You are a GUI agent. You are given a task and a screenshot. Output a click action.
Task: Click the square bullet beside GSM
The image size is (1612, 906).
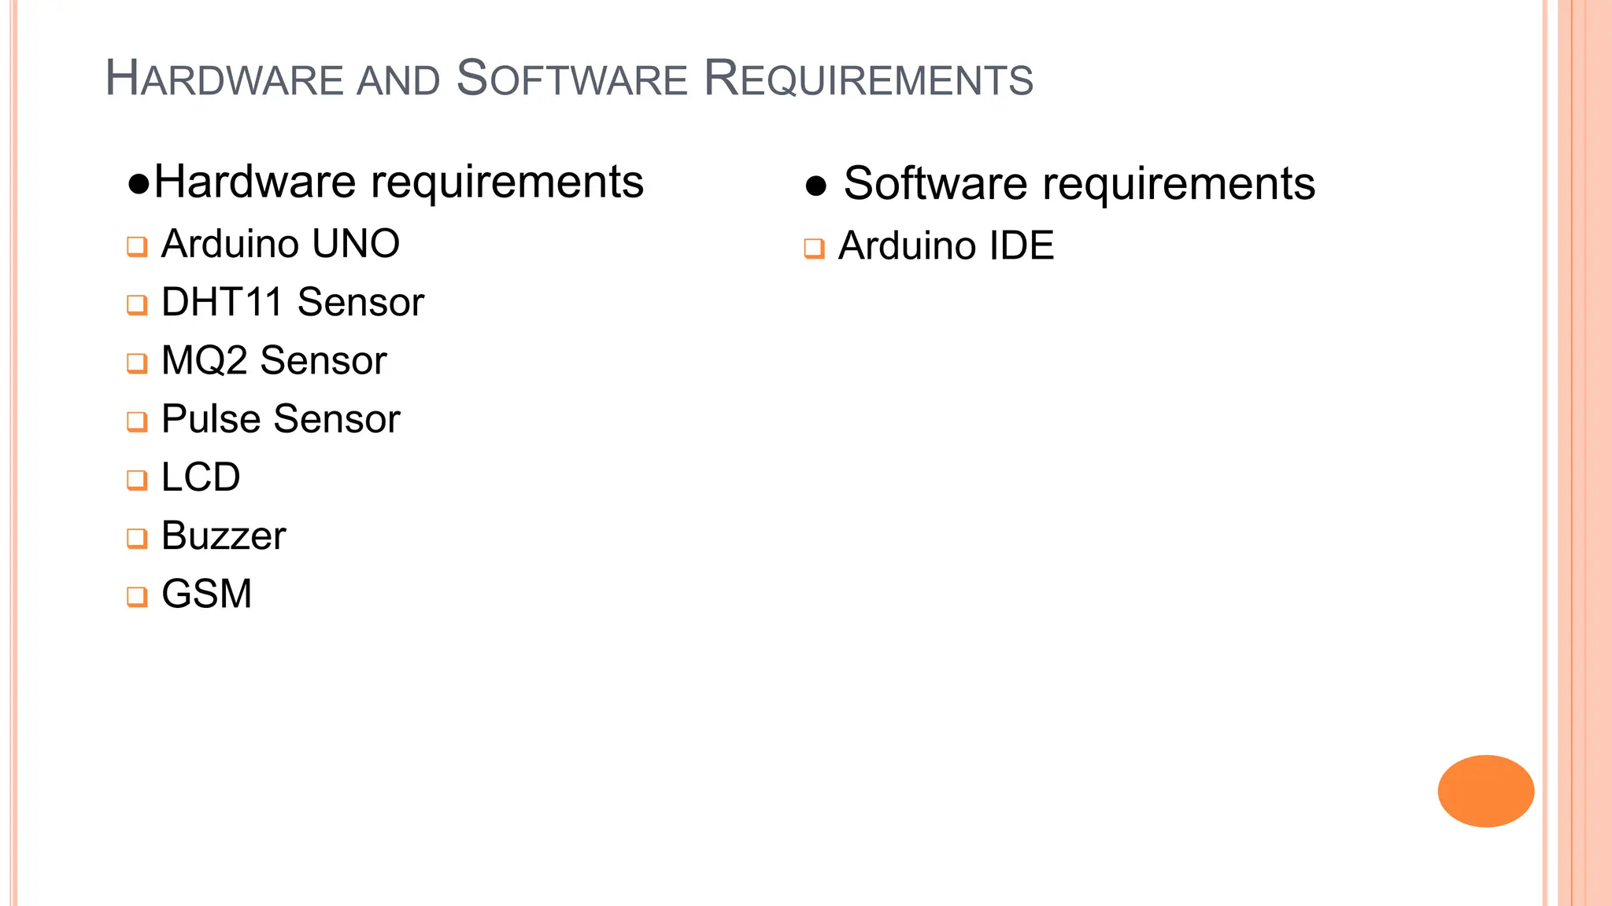pos(137,596)
